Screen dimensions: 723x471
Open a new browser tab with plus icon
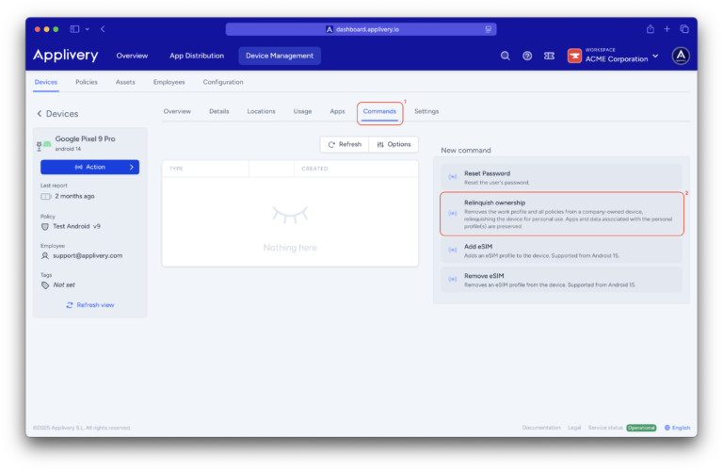pyautogui.click(x=667, y=29)
